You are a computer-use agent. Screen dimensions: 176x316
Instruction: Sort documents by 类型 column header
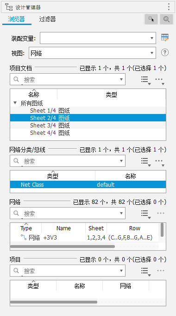tap(112, 95)
